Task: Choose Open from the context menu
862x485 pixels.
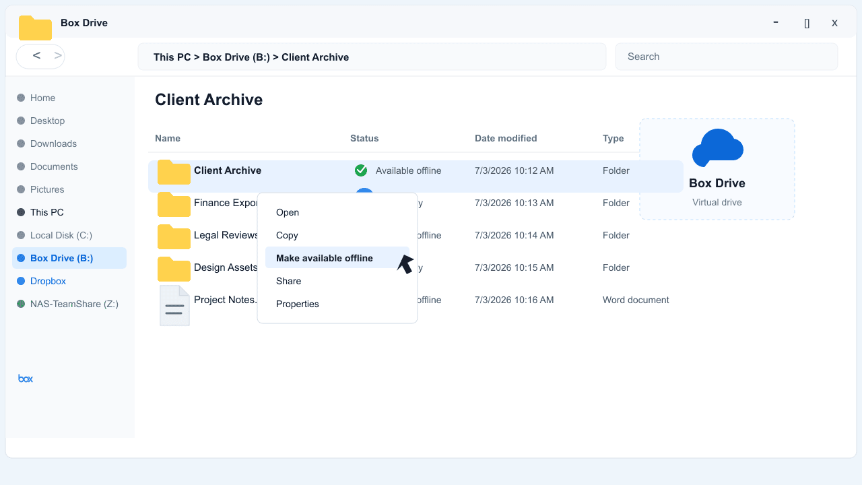Action: tap(337, 212)
